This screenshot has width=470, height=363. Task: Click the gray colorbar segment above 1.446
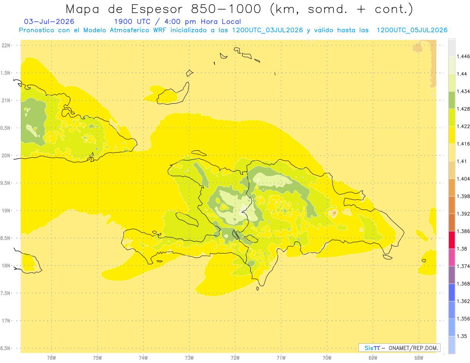click(452, 48)
